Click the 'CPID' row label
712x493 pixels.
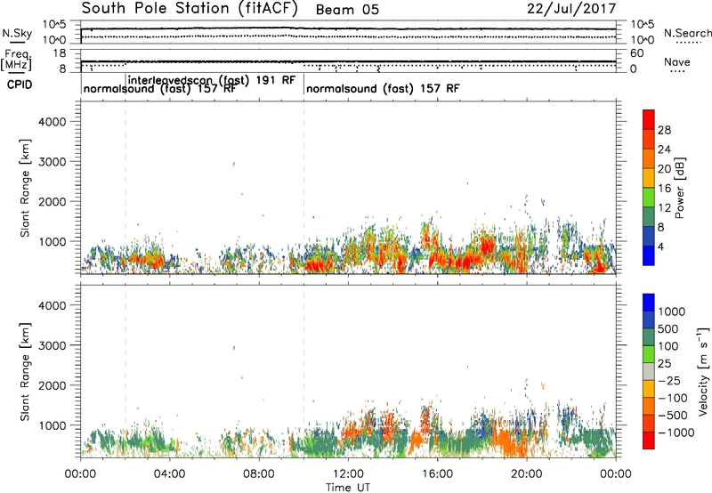tap(19, 85)
